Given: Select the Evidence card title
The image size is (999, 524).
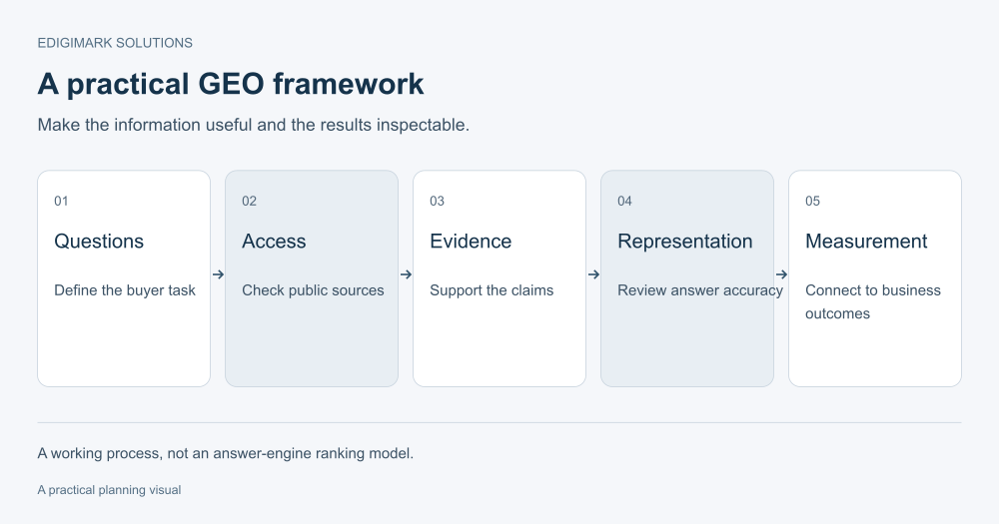Looking at the screenshot, I should [471, 242].
